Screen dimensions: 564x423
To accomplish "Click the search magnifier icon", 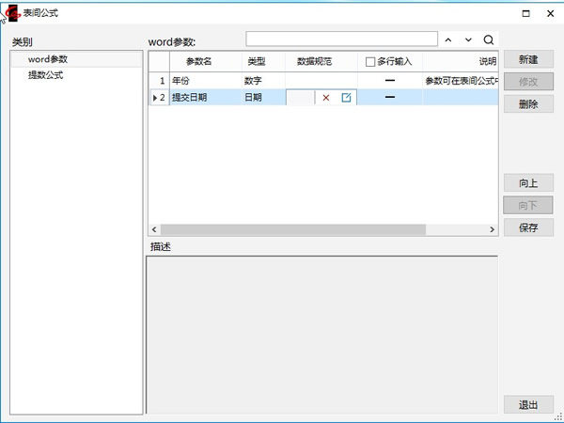I will click(488, 40).
